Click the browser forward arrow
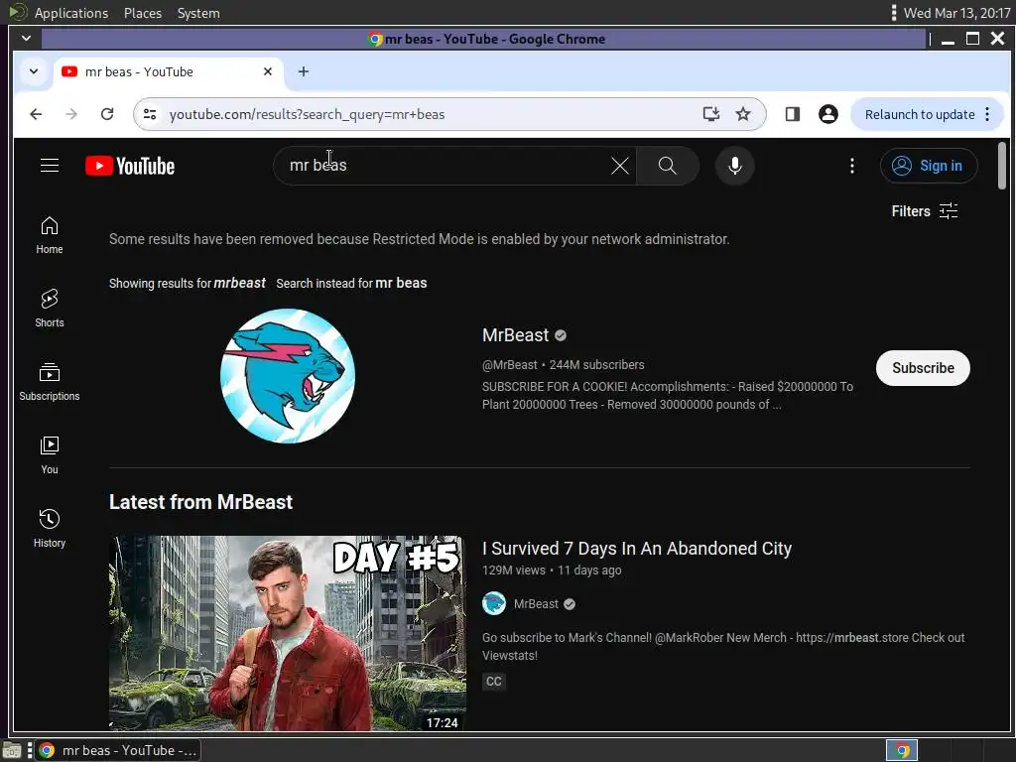 coord(71,114)
